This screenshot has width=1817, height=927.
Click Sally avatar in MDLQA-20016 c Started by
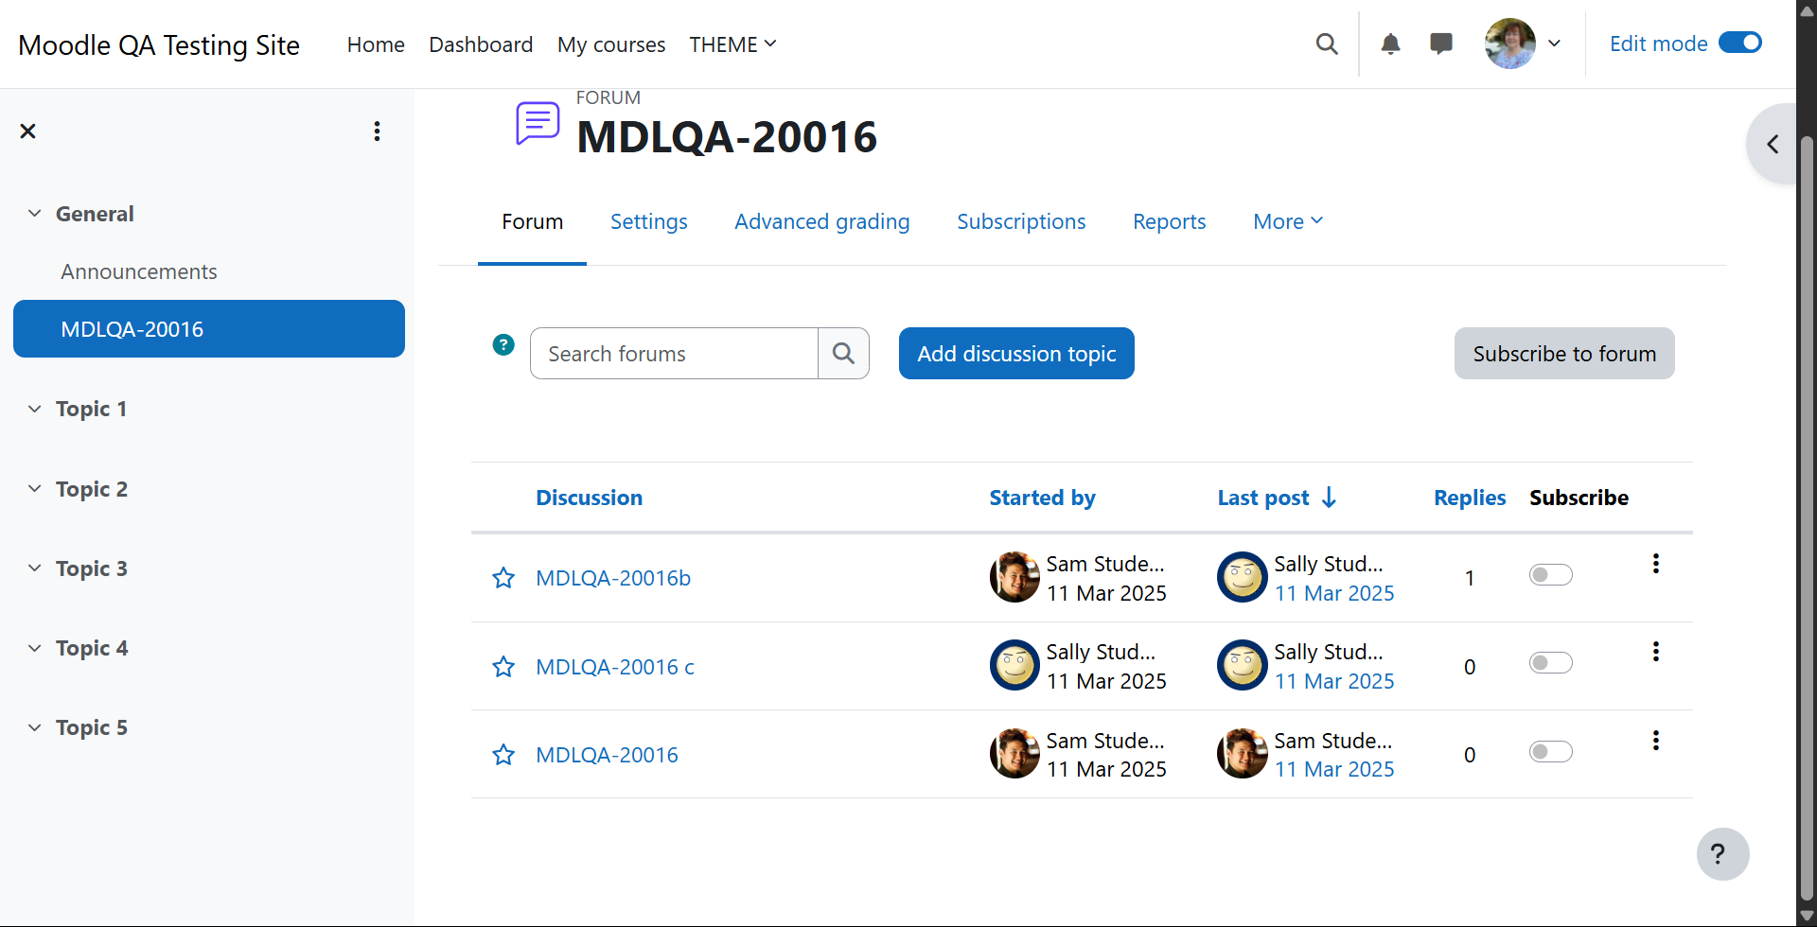[1014, 665]
